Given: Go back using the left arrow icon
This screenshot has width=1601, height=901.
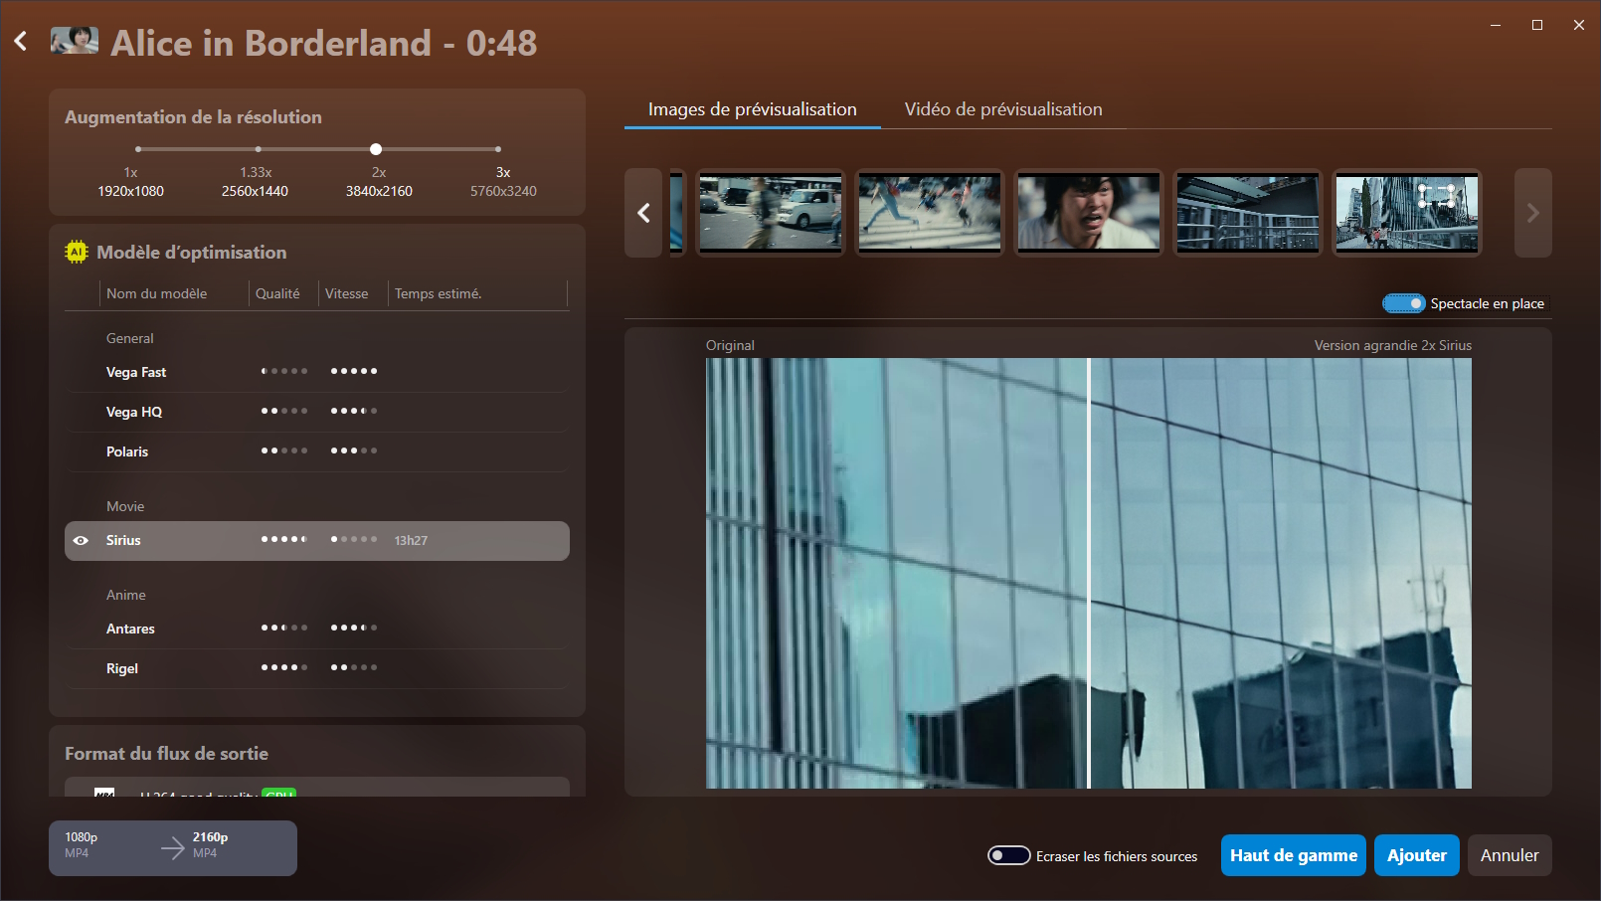Looking at the screenshot, I should [21, 42].
